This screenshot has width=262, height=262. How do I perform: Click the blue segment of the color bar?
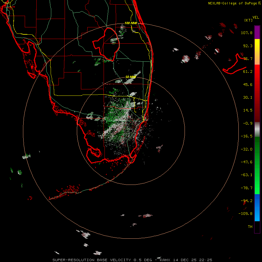[257, 208]
